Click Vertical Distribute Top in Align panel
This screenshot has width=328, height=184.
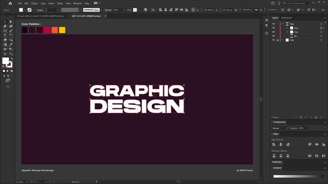[274, 156]
